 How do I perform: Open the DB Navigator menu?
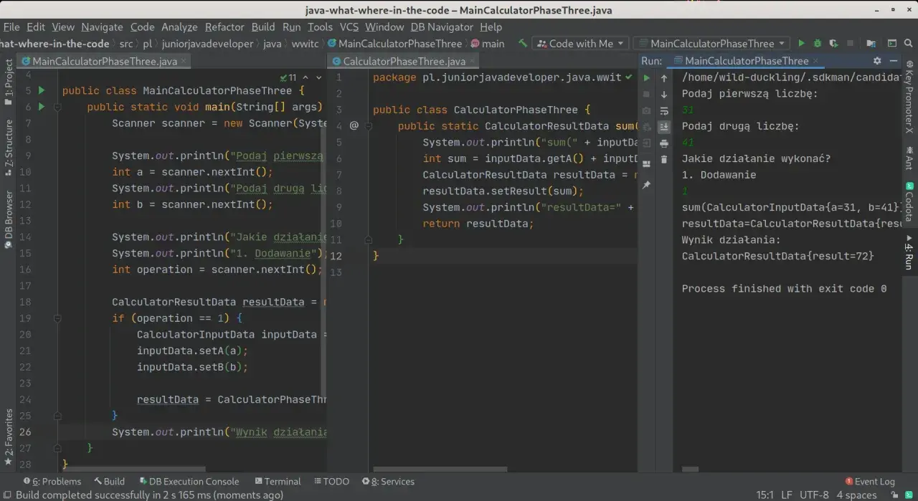(442, 27)
